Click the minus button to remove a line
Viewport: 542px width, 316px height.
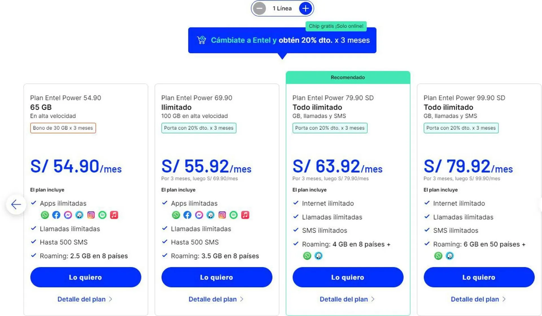pos(259,8)
